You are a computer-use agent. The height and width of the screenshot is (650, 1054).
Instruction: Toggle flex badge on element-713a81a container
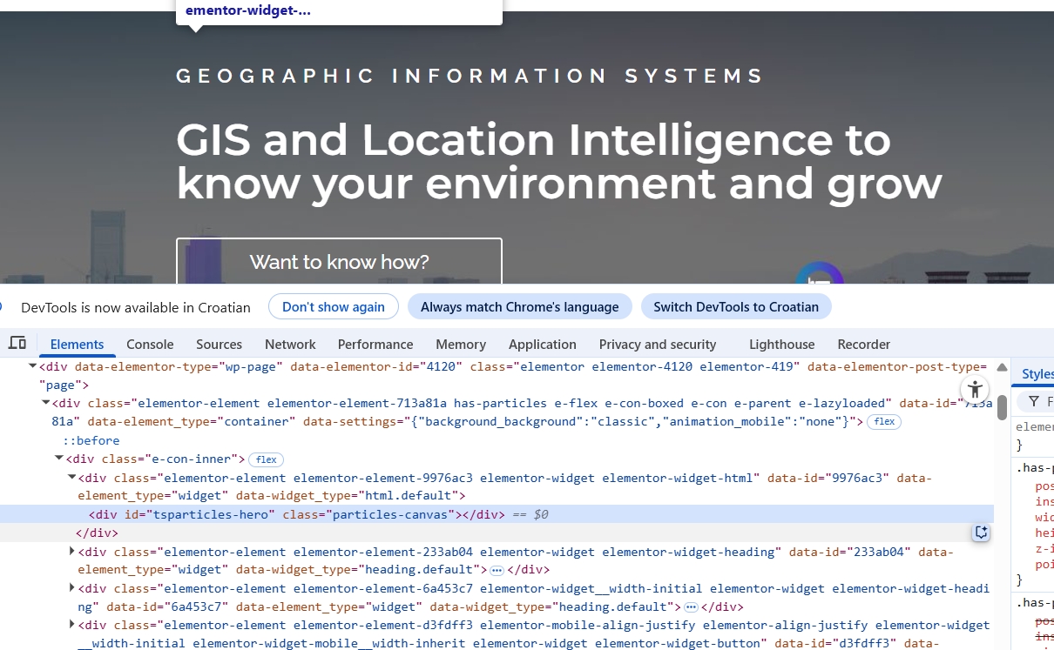click(x=884, y=422)
